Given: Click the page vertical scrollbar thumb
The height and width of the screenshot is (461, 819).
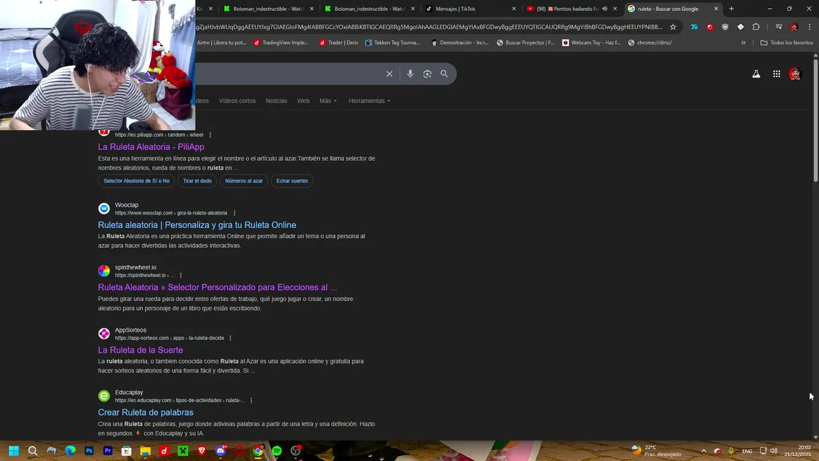Looking at the screenshot, I should tap(816, 120).
